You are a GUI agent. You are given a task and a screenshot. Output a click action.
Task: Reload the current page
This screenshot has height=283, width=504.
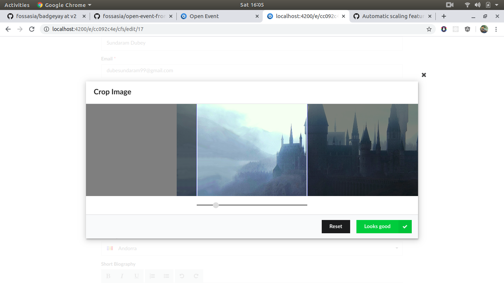[32, 29]
